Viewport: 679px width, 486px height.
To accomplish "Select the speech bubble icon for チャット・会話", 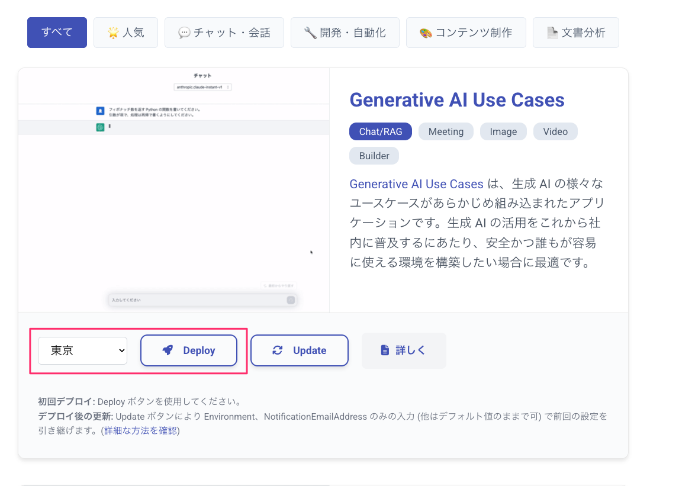I will tap(184, 33).
